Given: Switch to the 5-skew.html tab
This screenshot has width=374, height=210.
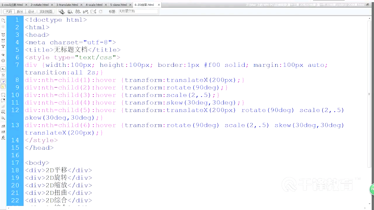Looking at the screenshot, I should (x=118, y=5).
